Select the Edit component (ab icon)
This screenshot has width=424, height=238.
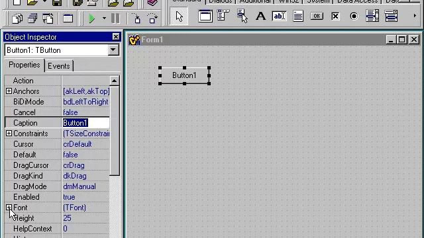[x=279, y=16]
